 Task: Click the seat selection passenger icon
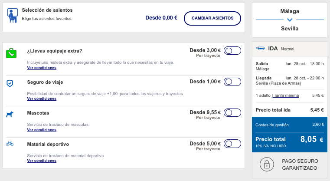point(13,15)
